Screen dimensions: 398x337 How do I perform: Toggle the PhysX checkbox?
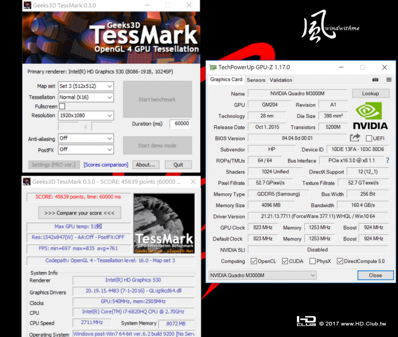pyautogui.click(x=313, y=261)
